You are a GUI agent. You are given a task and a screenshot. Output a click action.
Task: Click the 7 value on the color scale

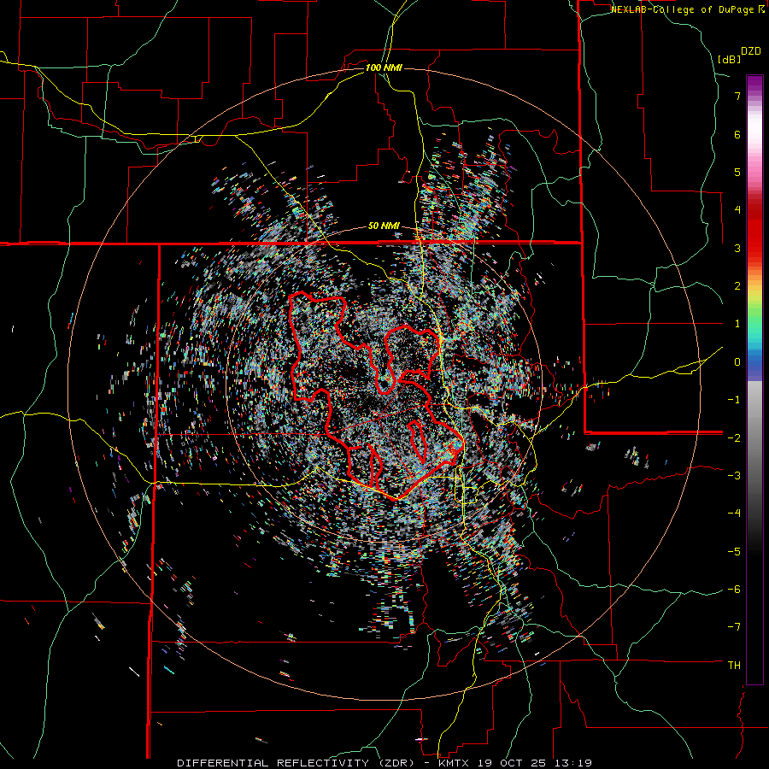[737, 96]
